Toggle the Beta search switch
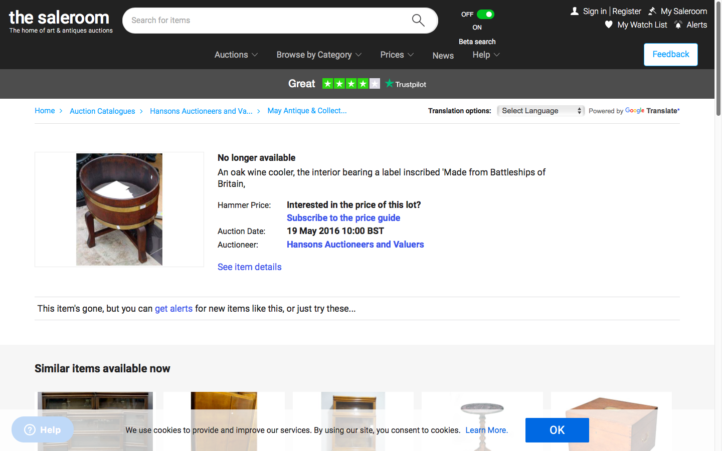Image resolution: width=722 pixels, height=451 pixels. click(x=485, y=14)
